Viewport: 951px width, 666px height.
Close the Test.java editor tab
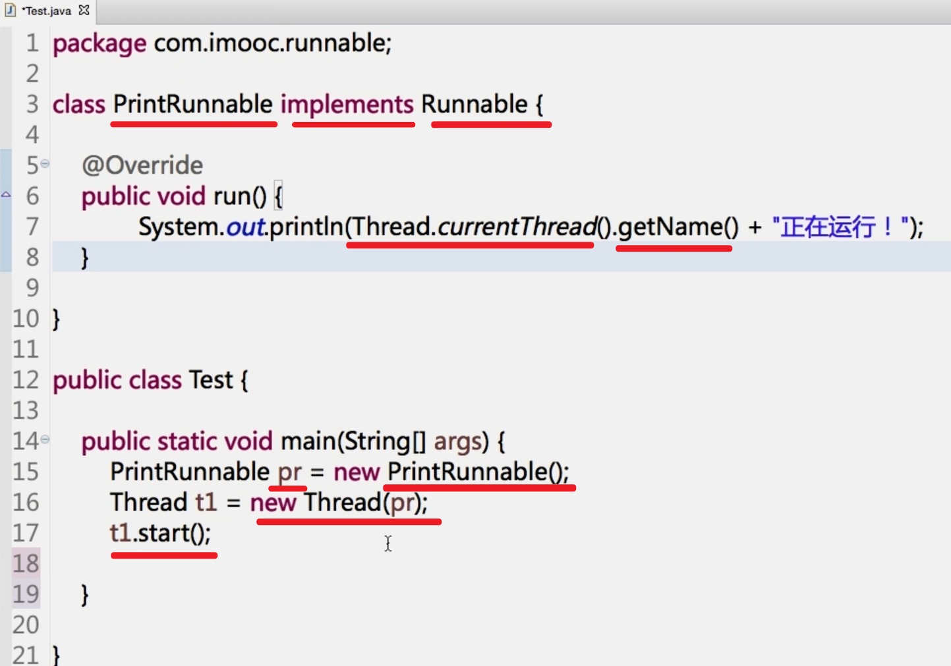pos(84,10)
